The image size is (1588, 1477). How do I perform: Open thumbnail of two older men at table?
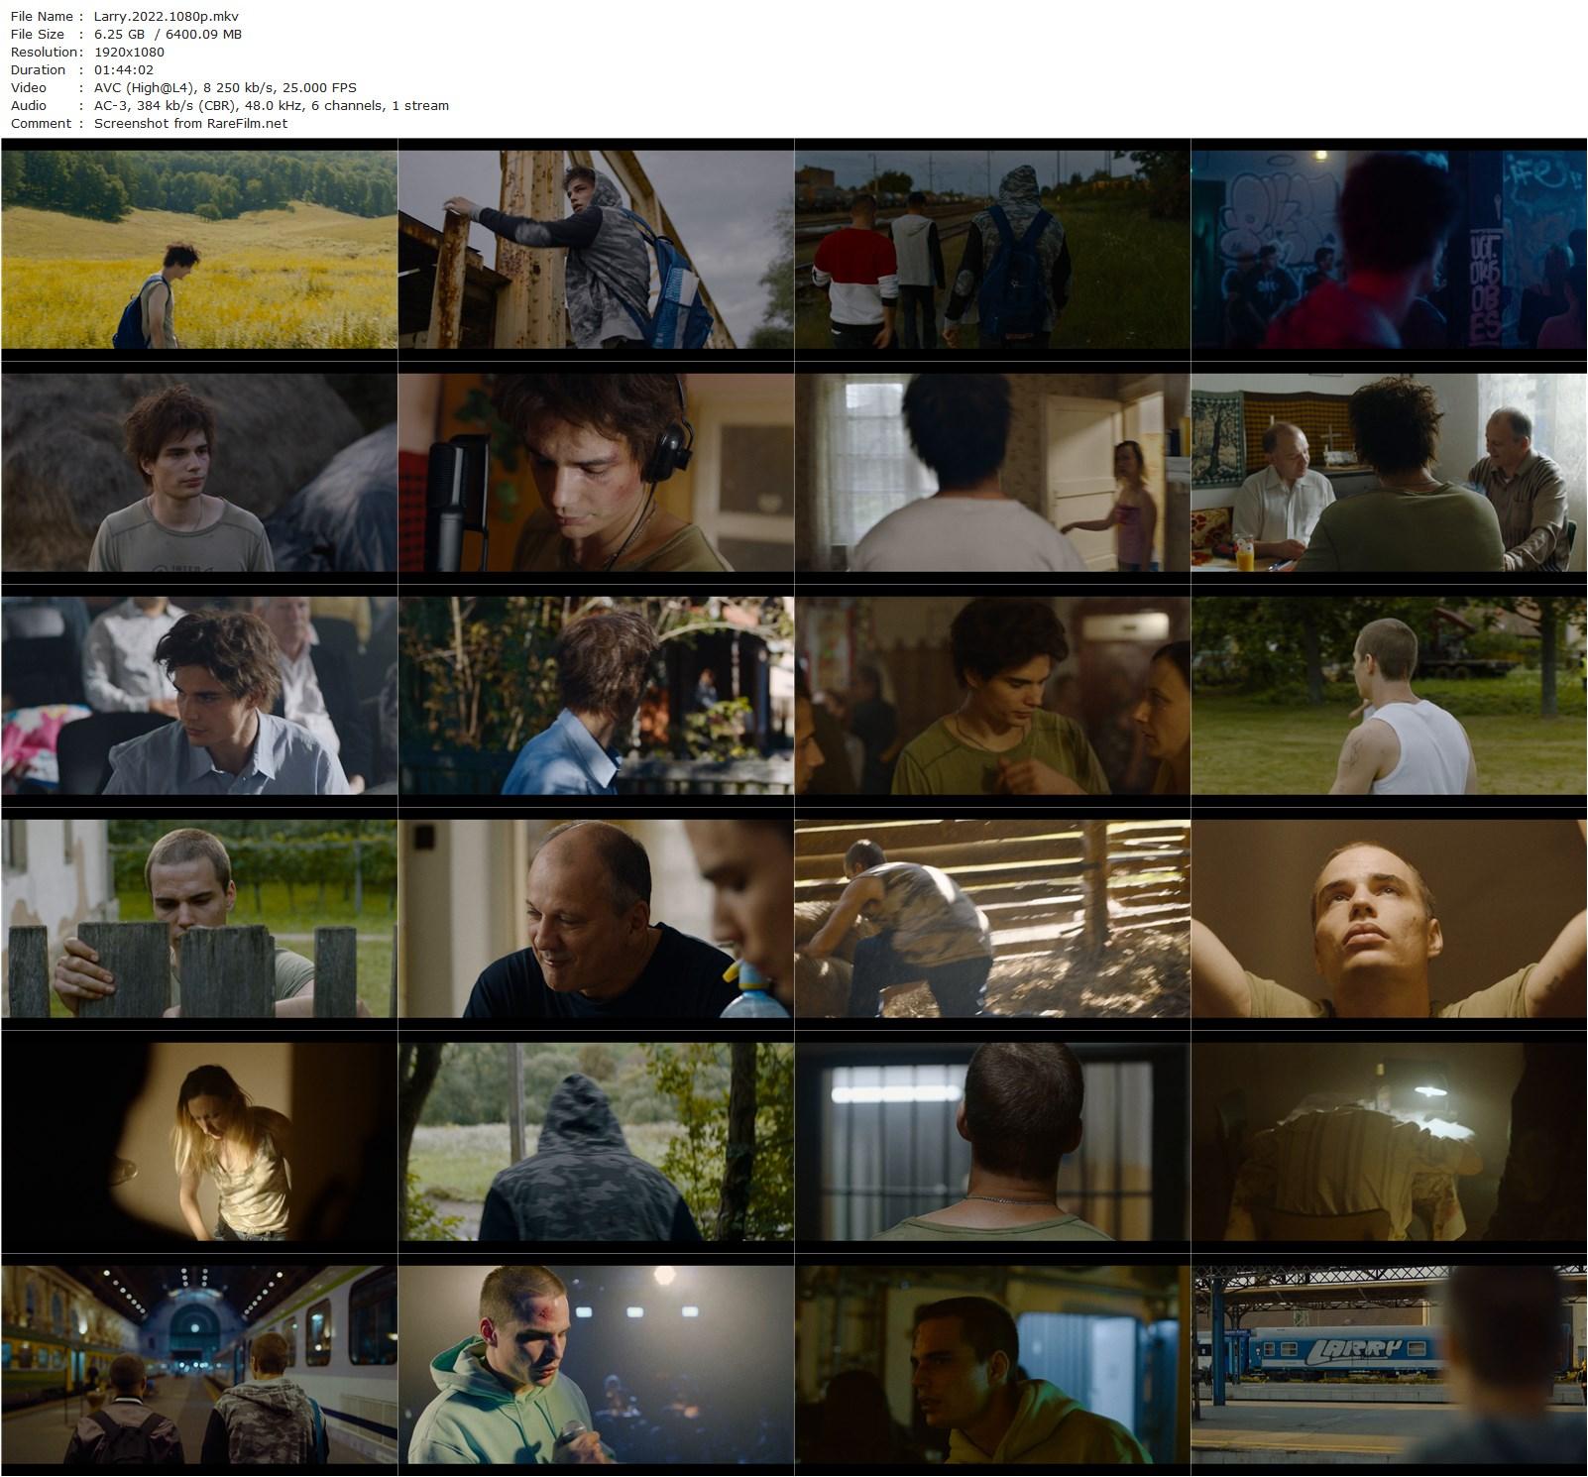(x=1389, y=472)
